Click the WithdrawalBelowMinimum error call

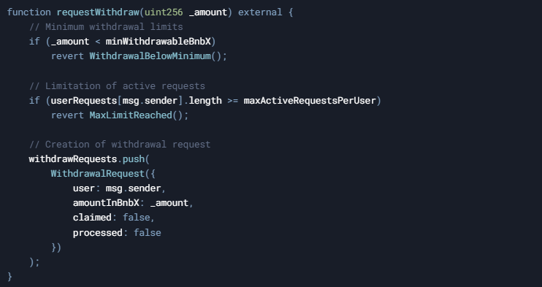[x=150, y=56]
